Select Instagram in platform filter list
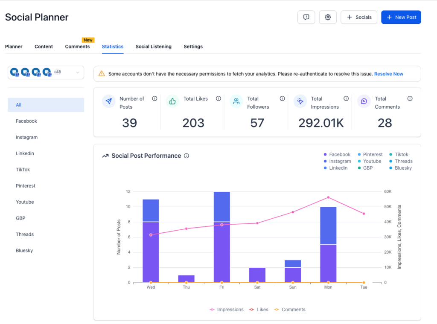This screenshot has width=437, height=324. [26, 137]
